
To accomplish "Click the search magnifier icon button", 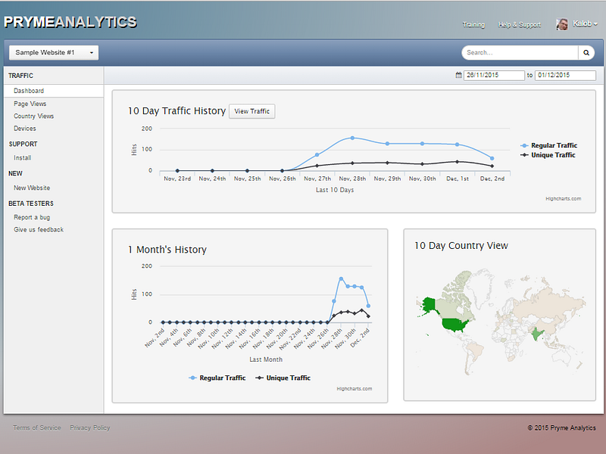I will tap(586, 53).
